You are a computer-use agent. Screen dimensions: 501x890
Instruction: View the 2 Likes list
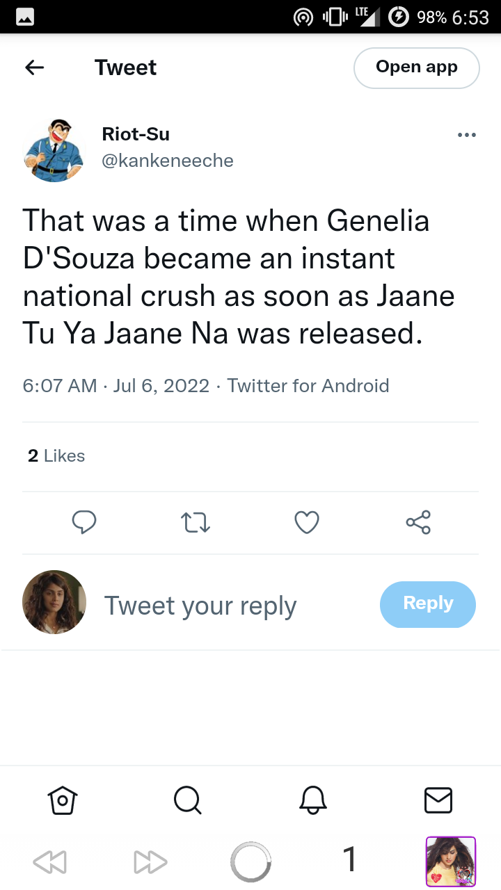(56, 456)
